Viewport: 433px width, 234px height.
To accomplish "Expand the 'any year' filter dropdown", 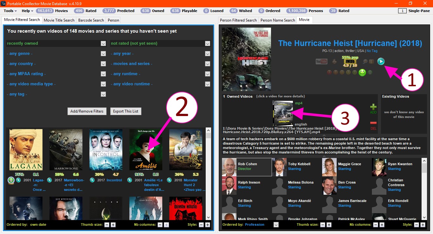I will tap(208, 54).
